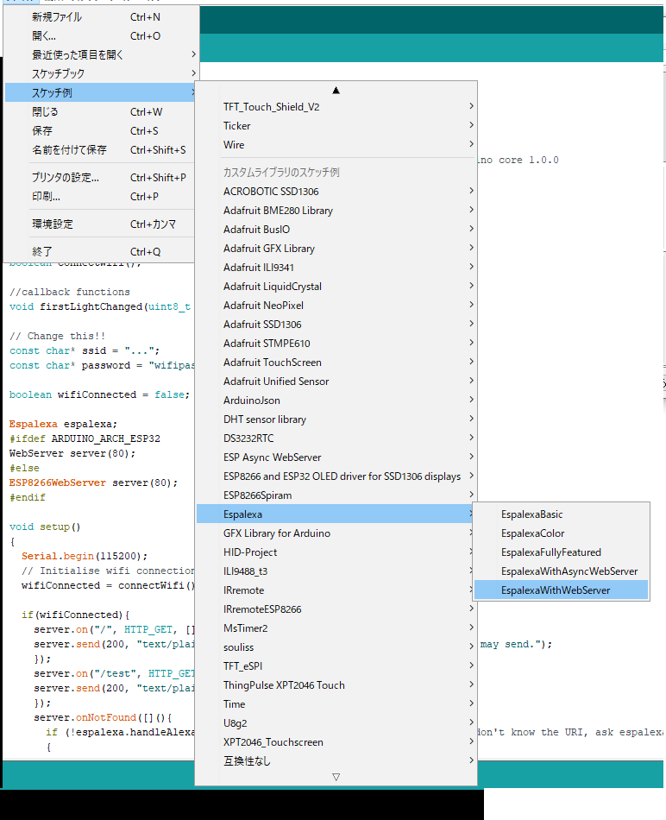Choose 印刷... menu entry
This screenshot has width=666, height=820.
(x=100, y=197)
